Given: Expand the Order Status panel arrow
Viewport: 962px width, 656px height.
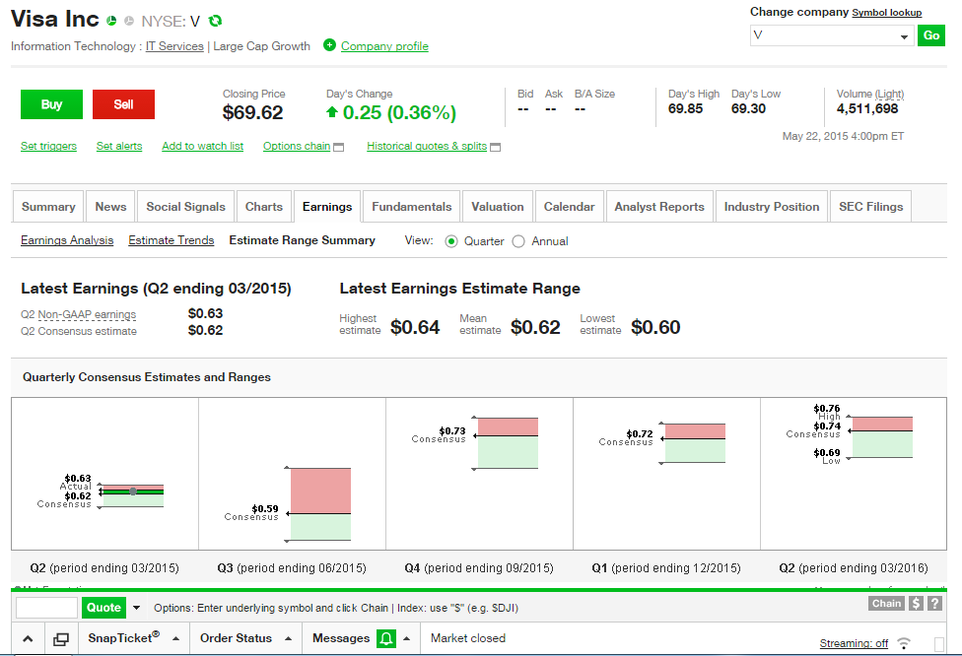Looking at the screenshot, I should tap(288, 639).
